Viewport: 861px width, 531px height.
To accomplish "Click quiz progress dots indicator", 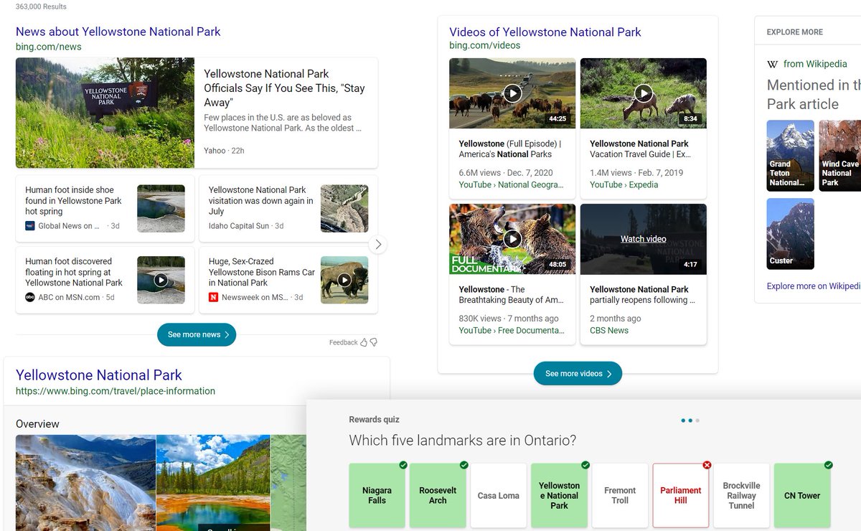I will click(x=690, y=420).
